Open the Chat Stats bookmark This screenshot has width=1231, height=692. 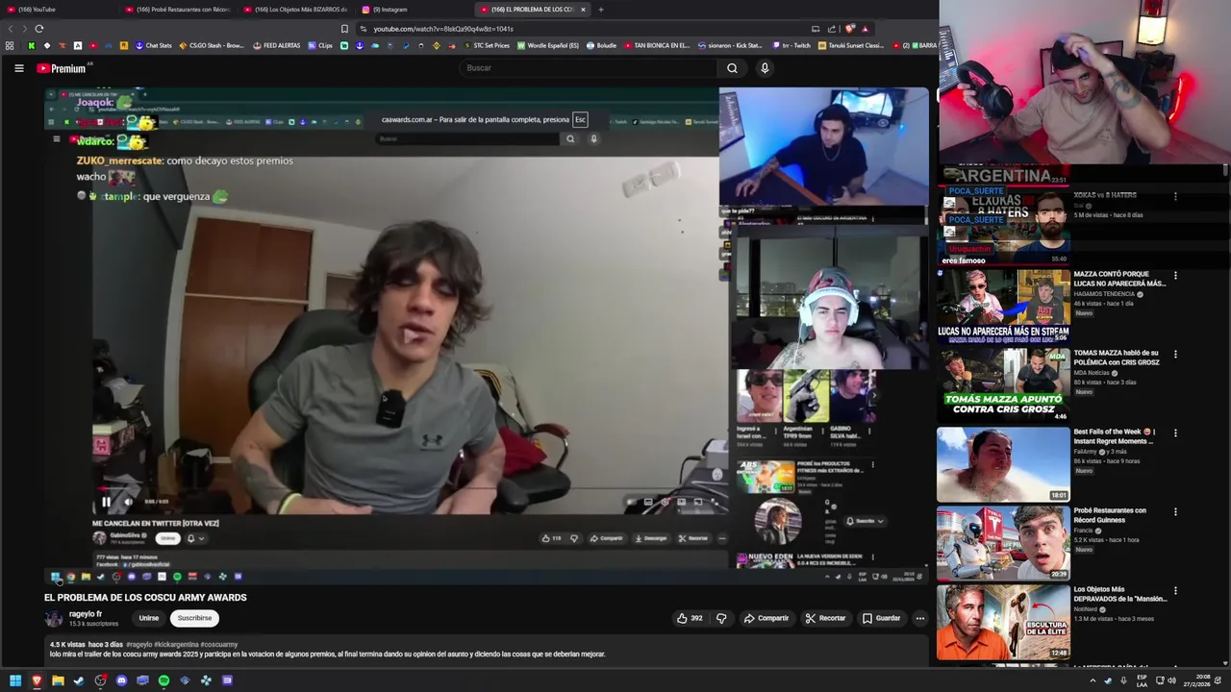tap(153, 45)
